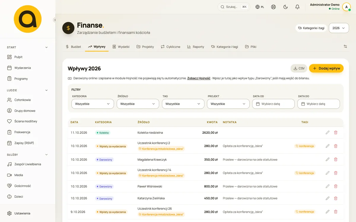
Task: Delete the Paweł Wiśniewski entry
Action: 336,186
